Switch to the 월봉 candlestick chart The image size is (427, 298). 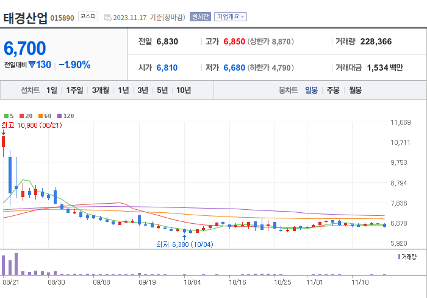[356, 90]
